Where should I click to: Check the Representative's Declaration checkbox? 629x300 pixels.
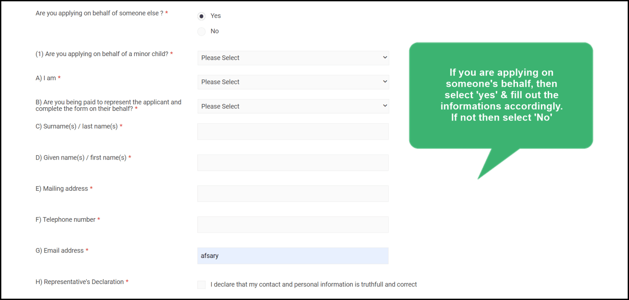[201, 284]
